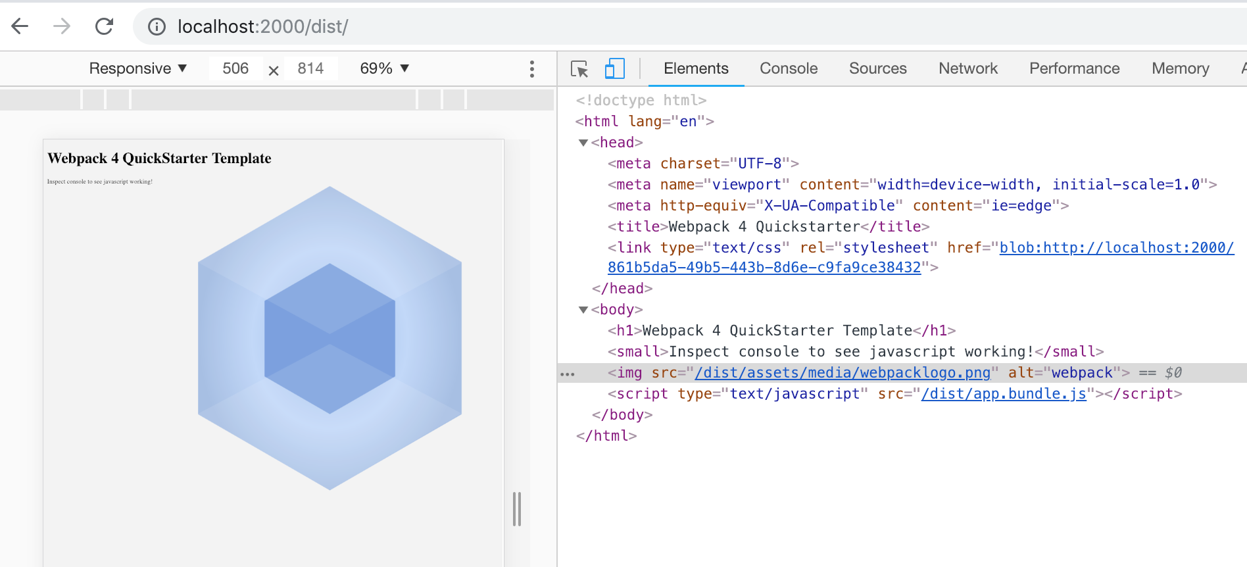
Task: Open the Responsive device dropdown
Action: coord(138,68)
